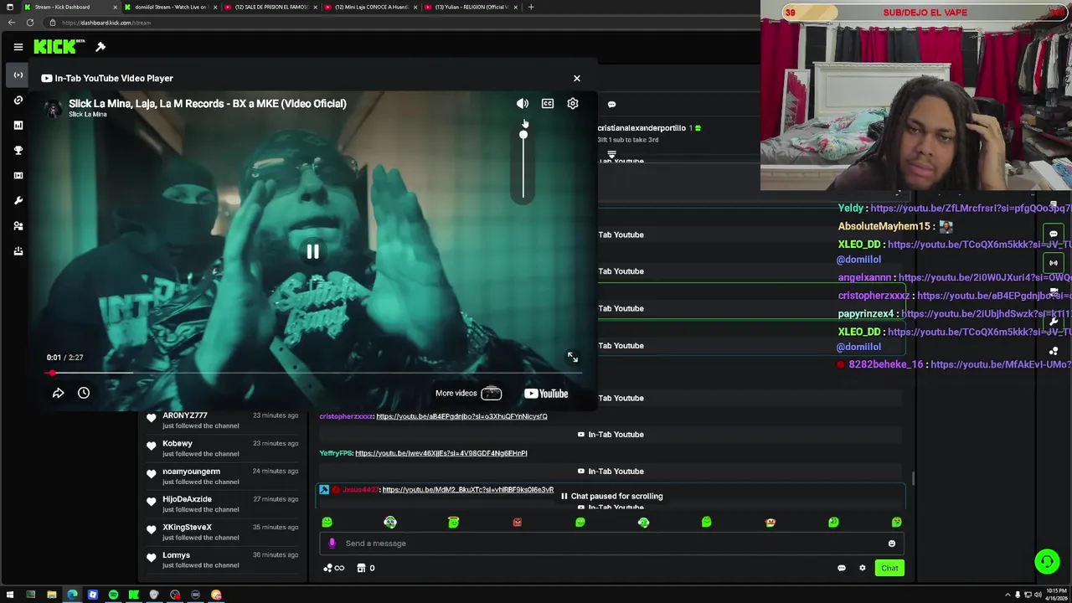
Task: Open the download tray sidebar icon
Action: click(x=18, y=250)
